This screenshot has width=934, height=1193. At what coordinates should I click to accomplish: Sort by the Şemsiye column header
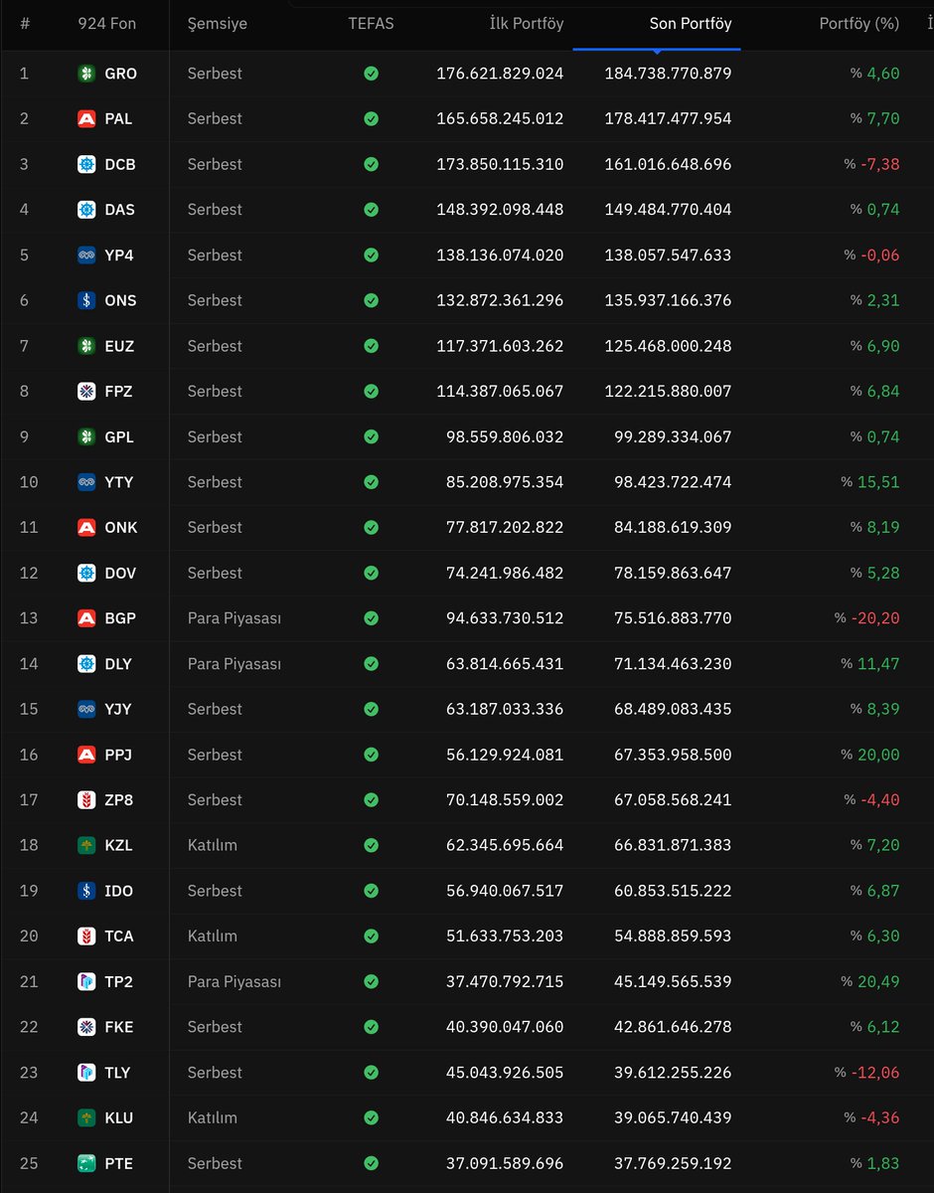tap(218, 23)
